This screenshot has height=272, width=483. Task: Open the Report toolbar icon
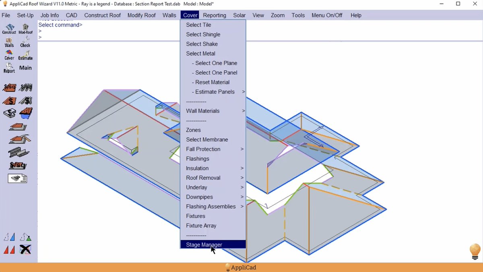tap(9, 68)
